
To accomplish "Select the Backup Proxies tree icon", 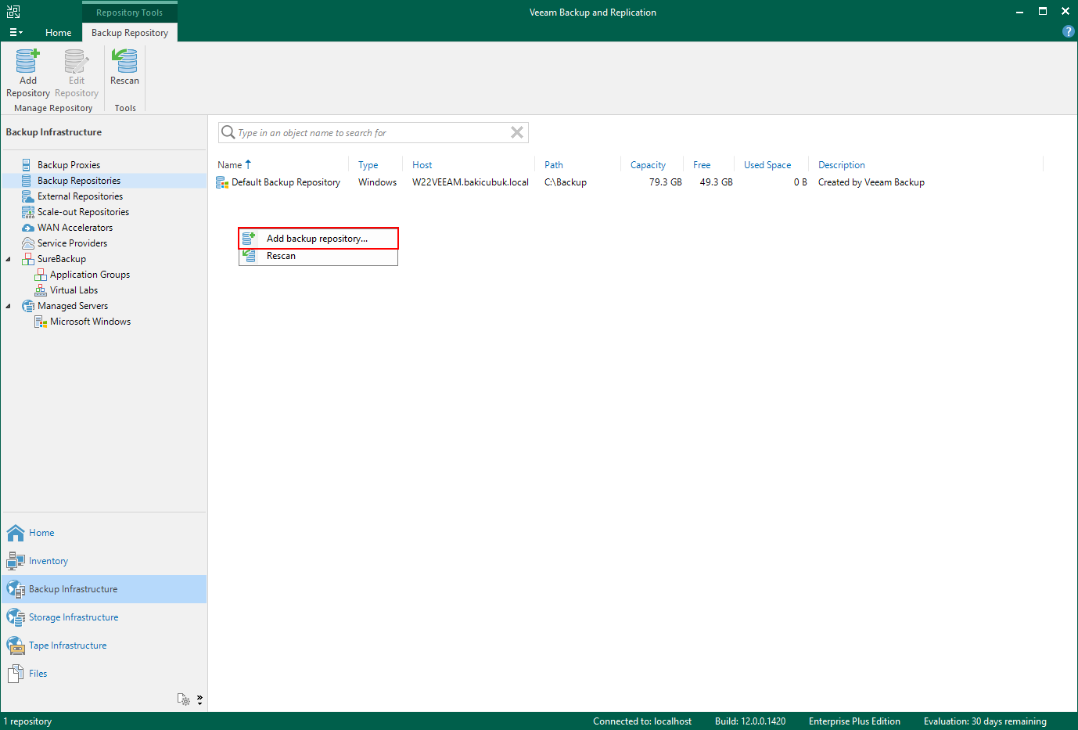I will (27, 165).
